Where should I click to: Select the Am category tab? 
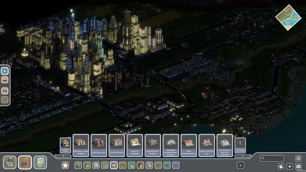click(x=167, y=165)
